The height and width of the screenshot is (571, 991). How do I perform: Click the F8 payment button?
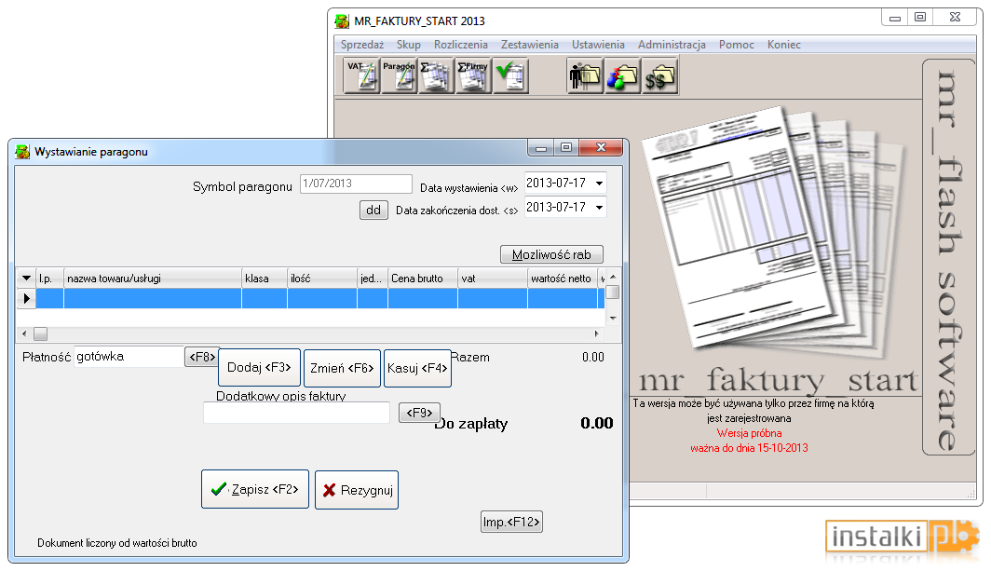201,358
